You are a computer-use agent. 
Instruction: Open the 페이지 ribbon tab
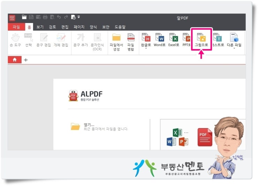point(79,27)
